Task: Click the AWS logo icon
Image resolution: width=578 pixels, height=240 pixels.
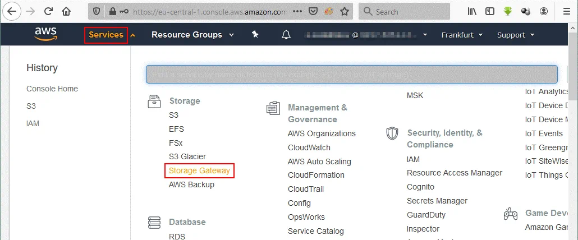Action: [45, 35]
